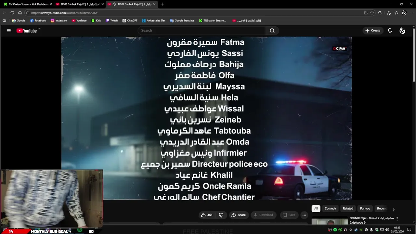Select the Recently uploaded filter chip
Image resolution: width=416 pixels, height=234 pixels.
click(382, 209)
